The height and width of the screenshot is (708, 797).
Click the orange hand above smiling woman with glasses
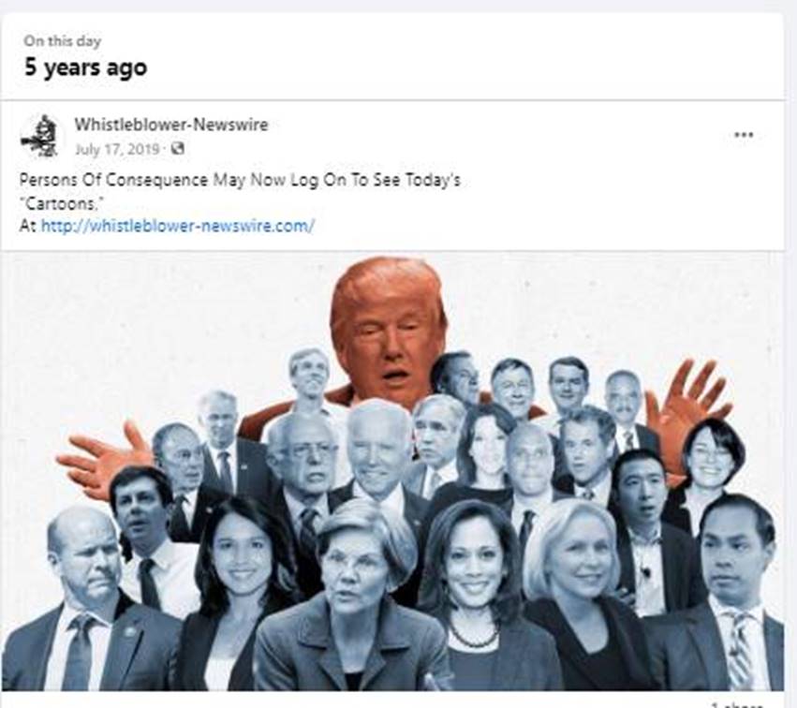pos(687,402)
